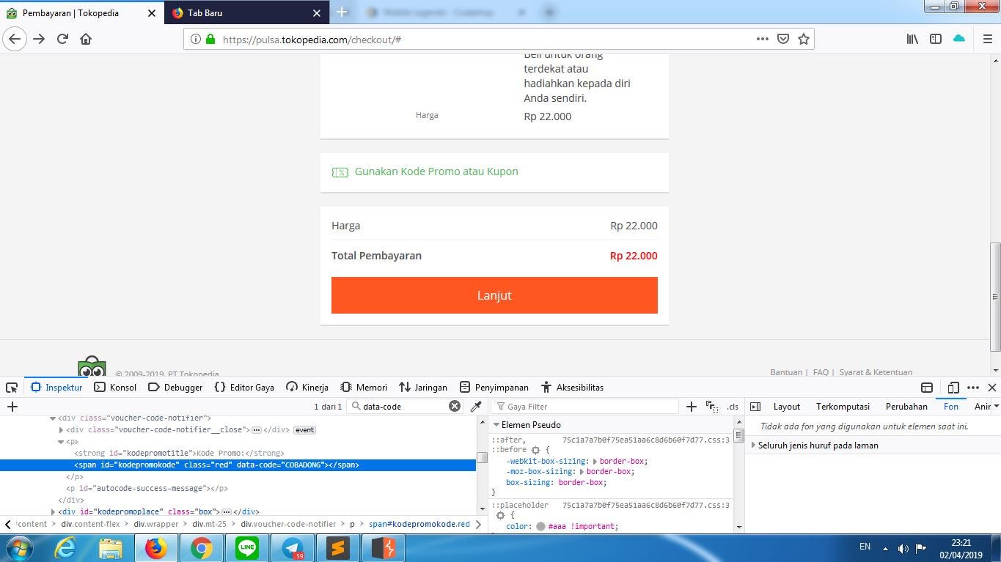Select the Pembayaran Tokopedia browser tab
The width and height of the screenshot is (1001, 562).
click(x=82, y=12)
